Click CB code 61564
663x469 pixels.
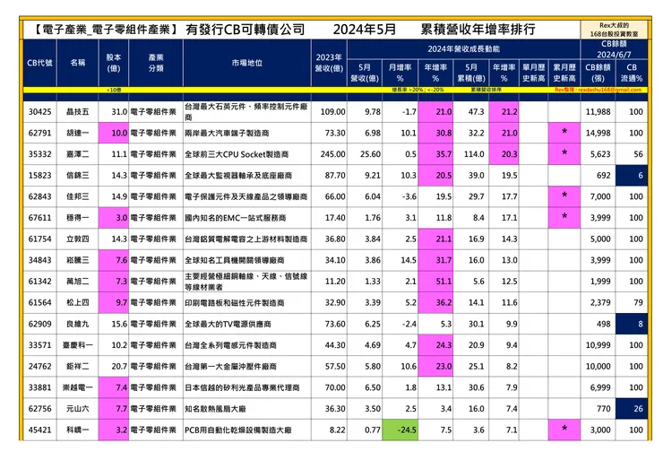pyautogui.click(x=39, y=302)
